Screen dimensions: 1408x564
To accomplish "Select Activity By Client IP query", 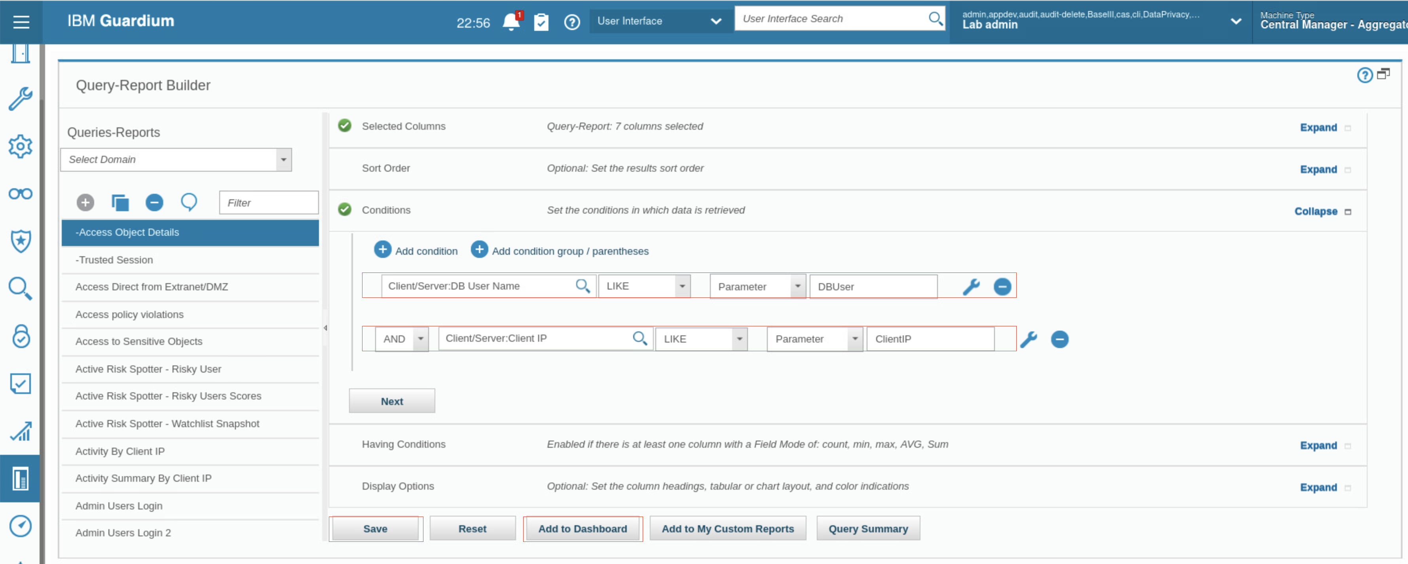I will pos(120,451).
